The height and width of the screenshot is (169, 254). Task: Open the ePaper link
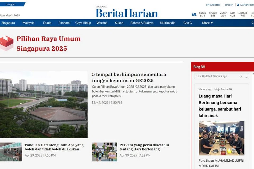(x=229, y=5)
